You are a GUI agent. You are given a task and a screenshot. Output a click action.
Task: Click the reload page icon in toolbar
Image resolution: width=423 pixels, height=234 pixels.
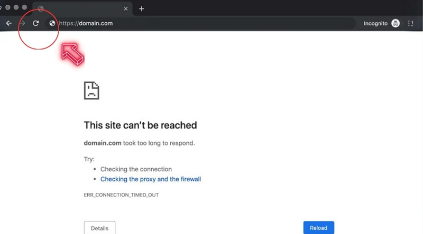[x=36, y=23]
